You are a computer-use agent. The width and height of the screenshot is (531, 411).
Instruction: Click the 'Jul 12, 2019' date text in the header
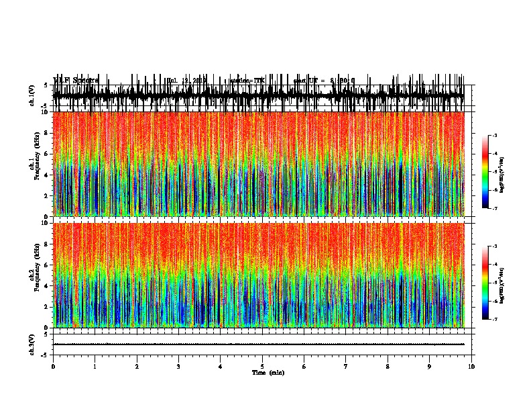(x=187, y=81)
